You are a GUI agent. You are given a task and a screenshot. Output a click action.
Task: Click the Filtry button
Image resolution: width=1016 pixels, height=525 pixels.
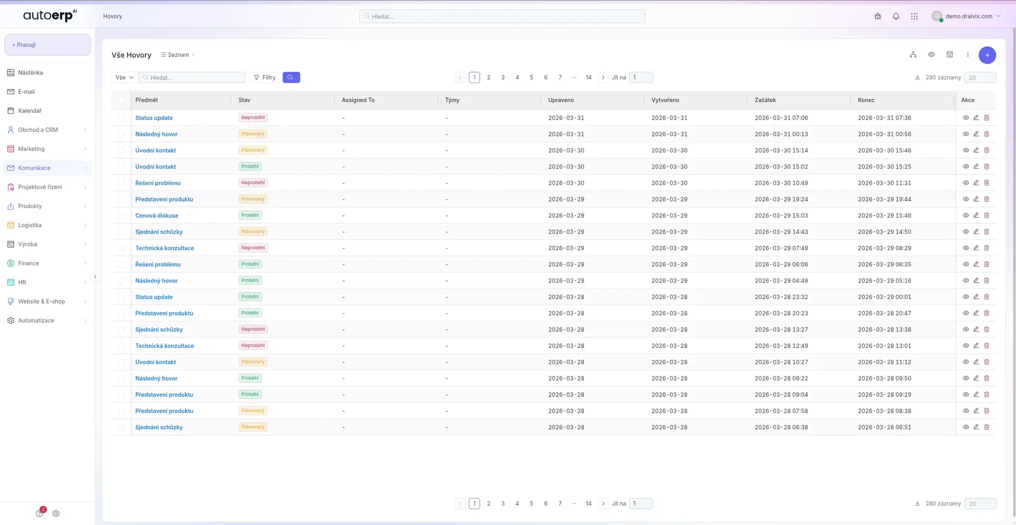tap(264, 77)
